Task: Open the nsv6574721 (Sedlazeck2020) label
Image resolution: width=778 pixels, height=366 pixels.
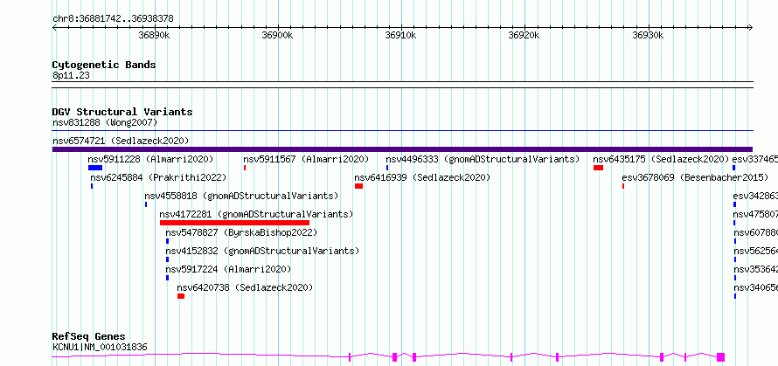Action: coord(121,141)
